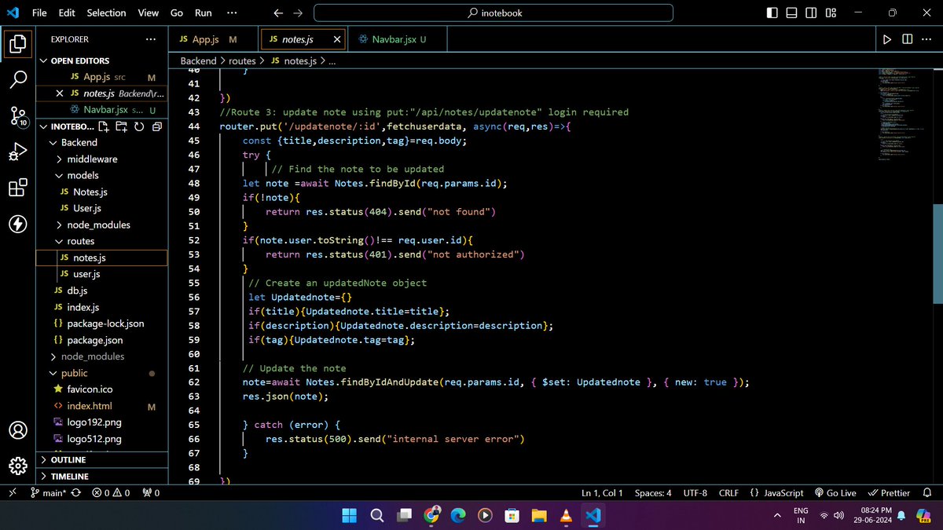
Task: Refresh the explorer file tree
Action: tap(139, 126)
